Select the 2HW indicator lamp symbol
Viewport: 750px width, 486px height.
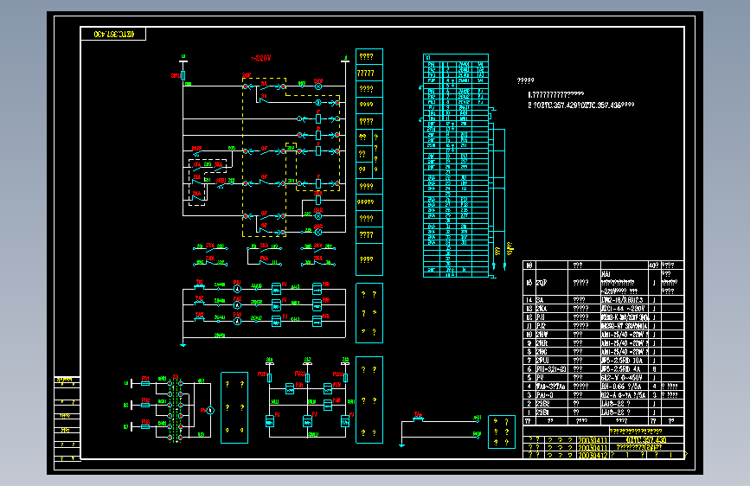[x=318, y=86]
